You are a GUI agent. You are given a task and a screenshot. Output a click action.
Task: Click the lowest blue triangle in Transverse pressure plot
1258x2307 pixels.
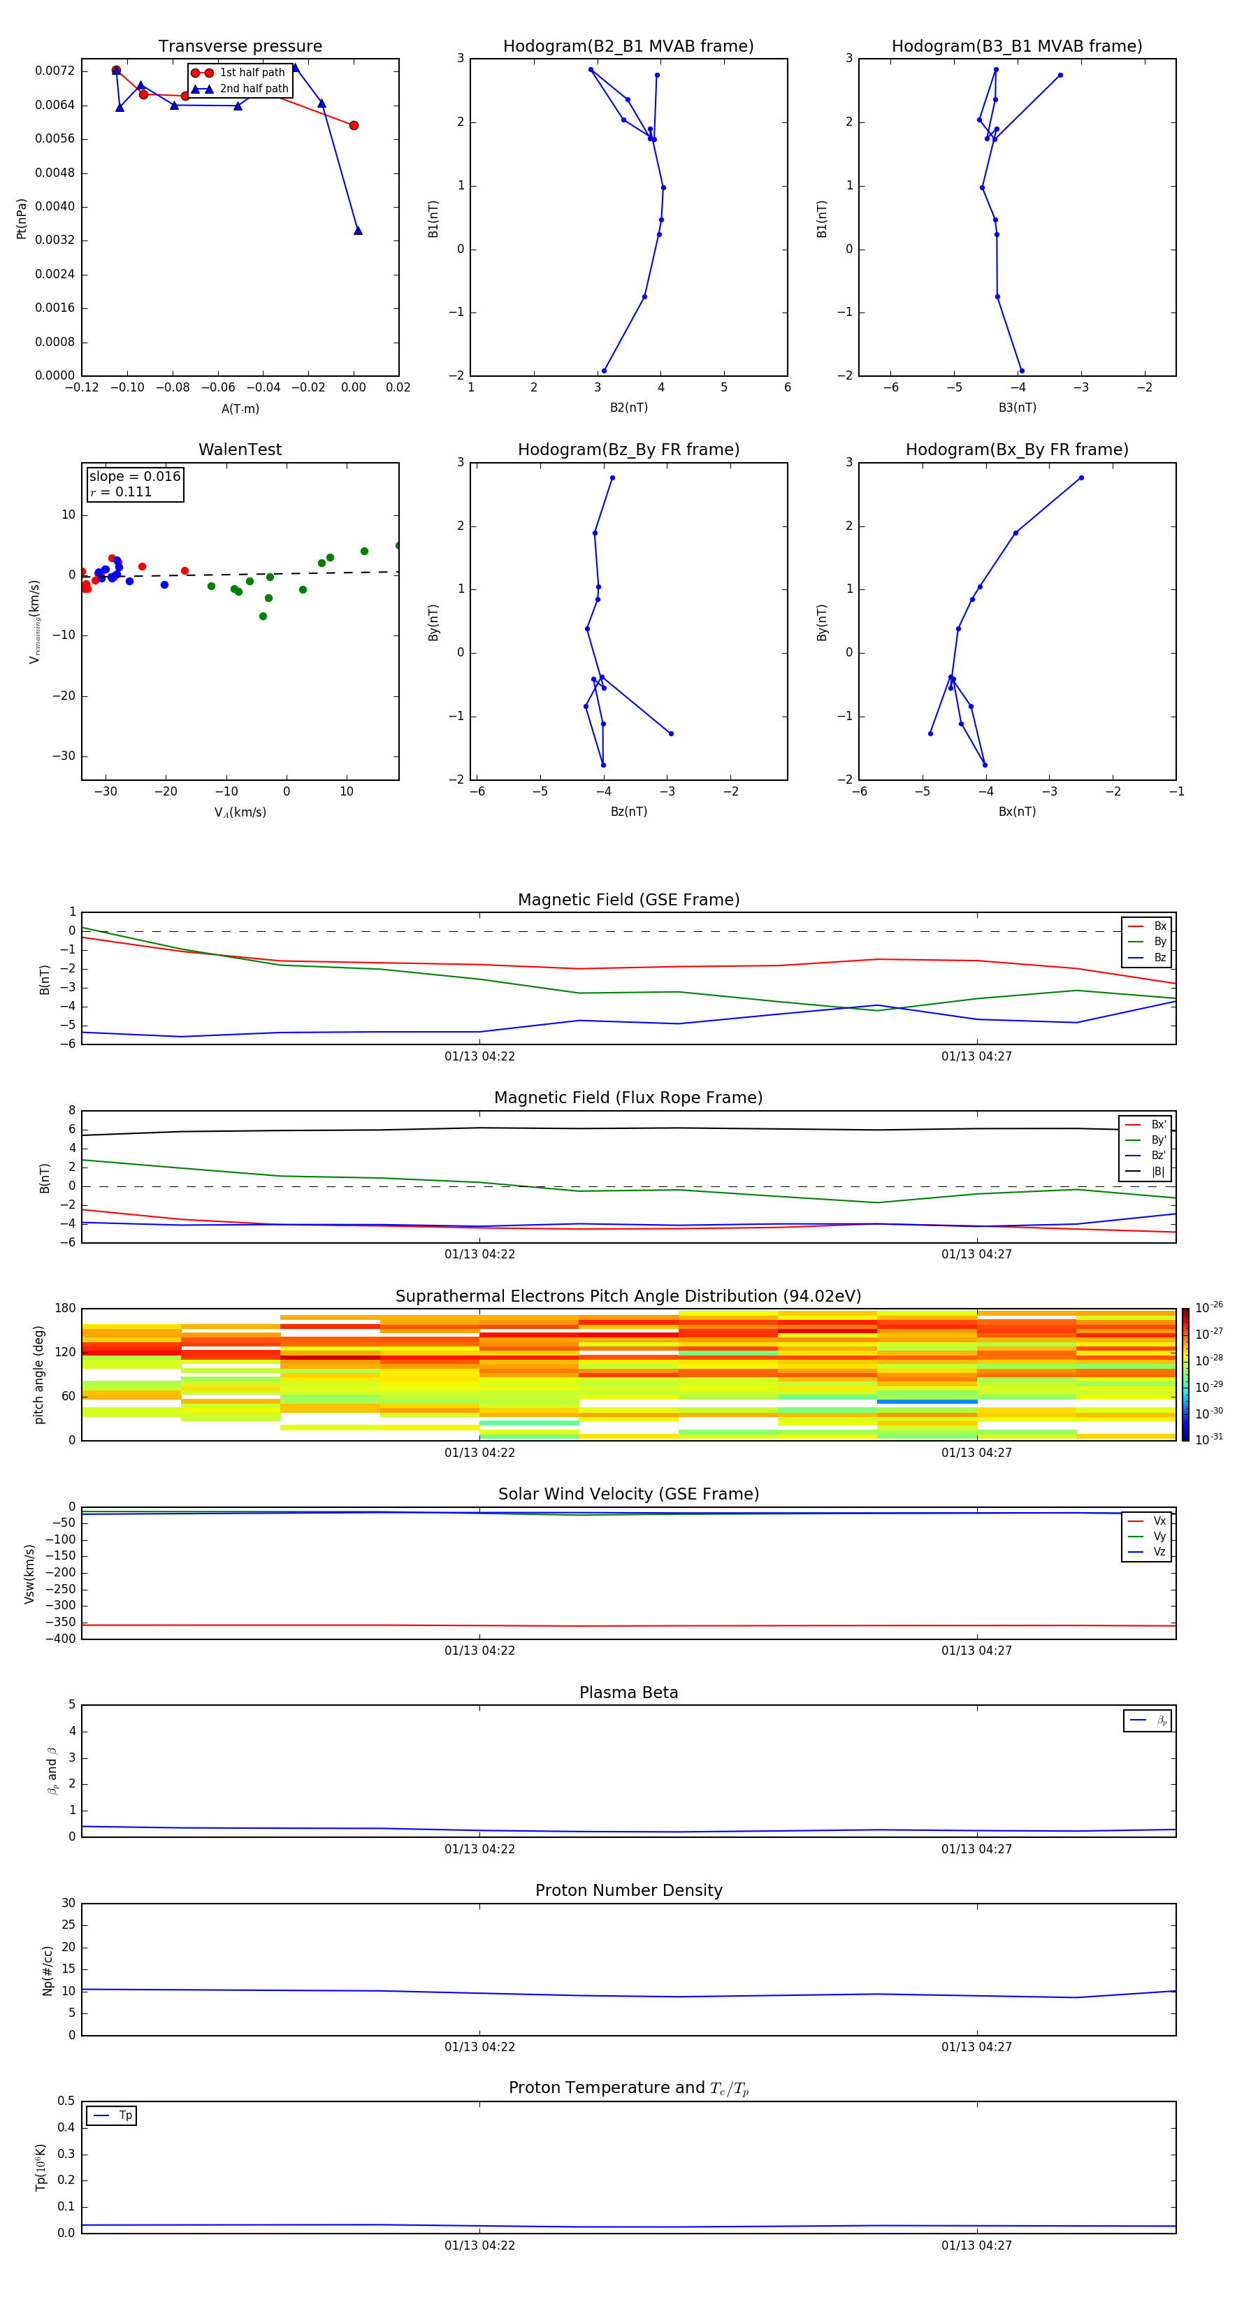[358, 230]
